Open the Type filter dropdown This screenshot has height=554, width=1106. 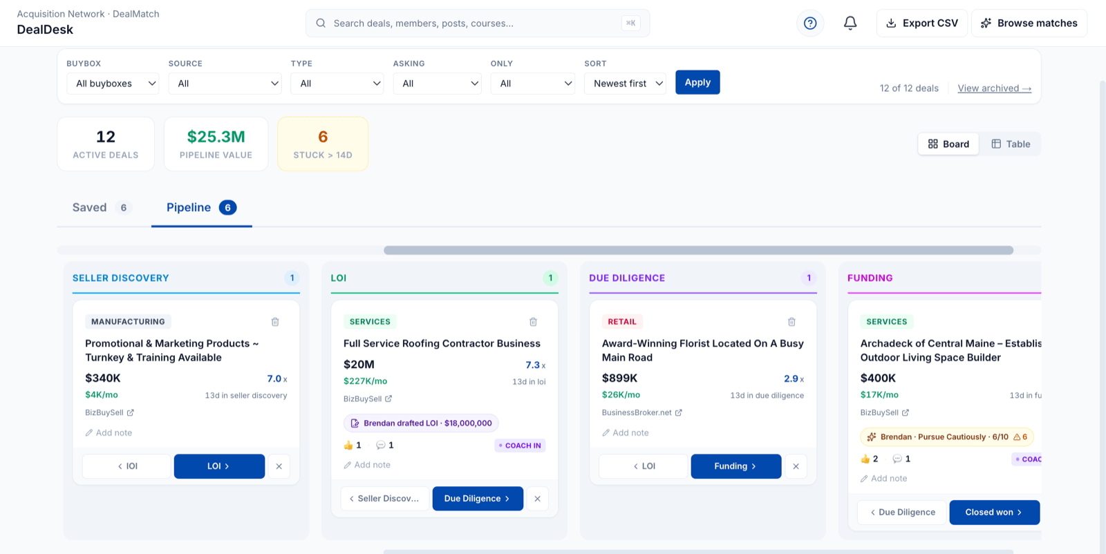[337, 83]
